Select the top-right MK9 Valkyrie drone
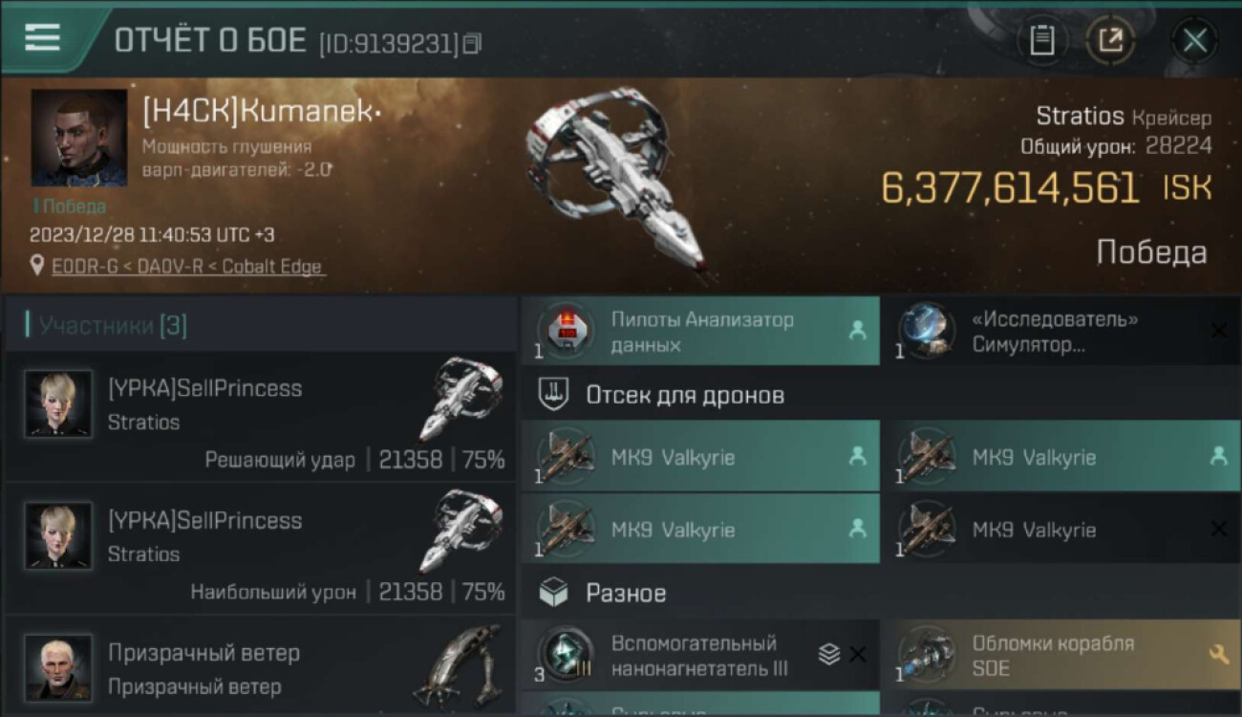Screen dimensions: 1242x717 click(x=1062, y=457)
